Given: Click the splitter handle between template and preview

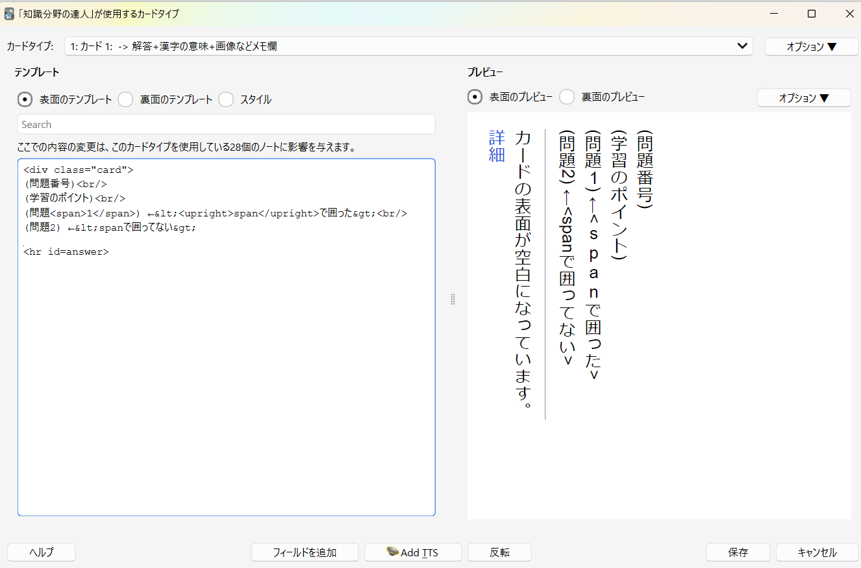Looking at the screenshot, I should (x=453, y=299).
